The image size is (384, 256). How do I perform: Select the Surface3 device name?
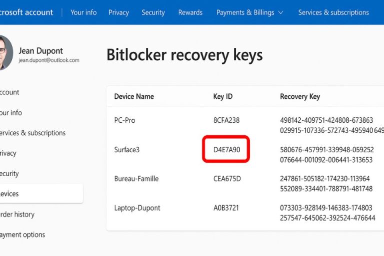coord(127,150)
